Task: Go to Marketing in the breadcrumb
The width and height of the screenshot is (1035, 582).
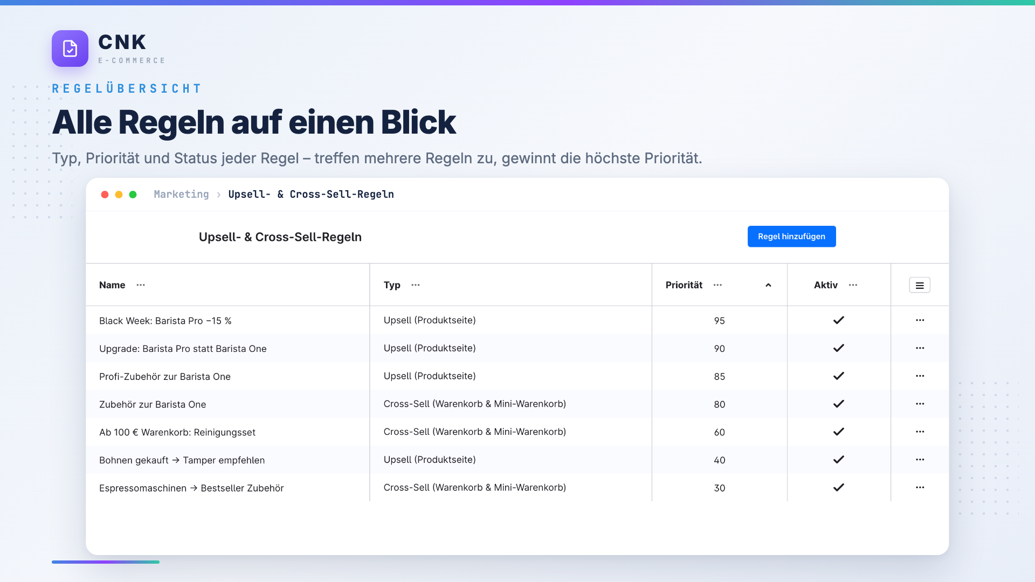Action: [x=181, y=194]
